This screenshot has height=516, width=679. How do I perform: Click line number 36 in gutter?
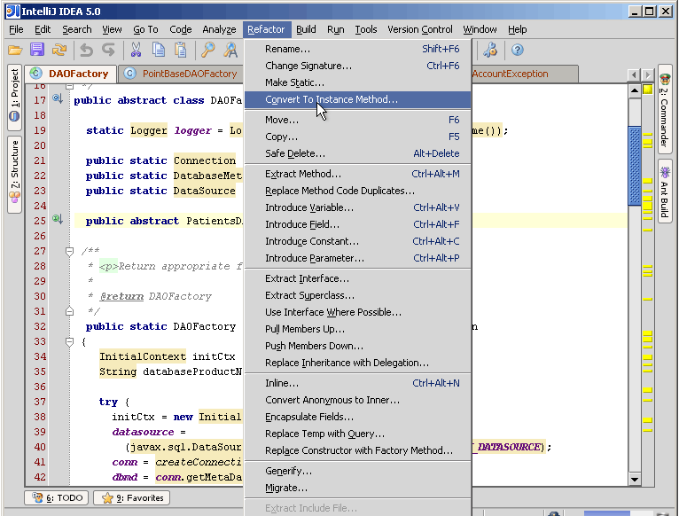click(x=40, y=387)
